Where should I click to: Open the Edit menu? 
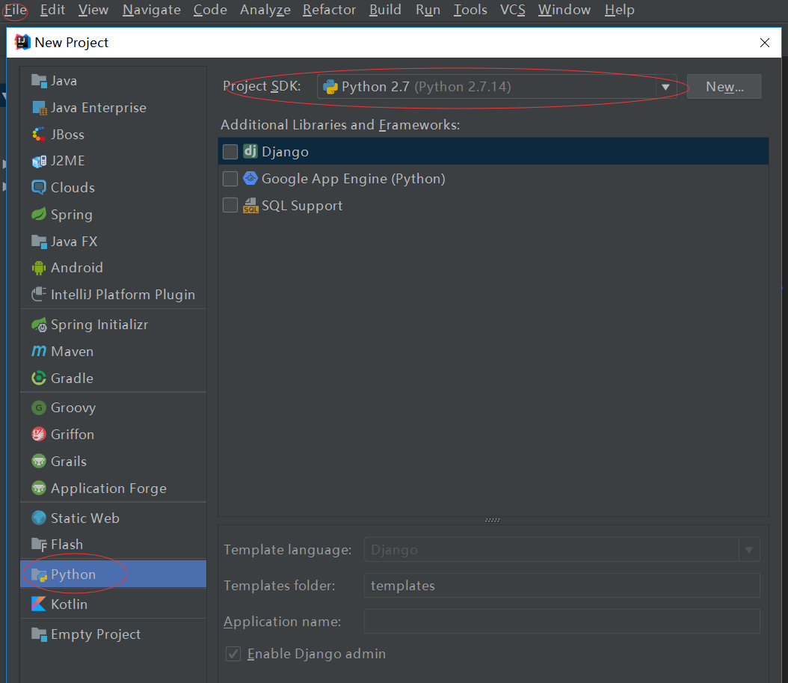coord(52,10)
